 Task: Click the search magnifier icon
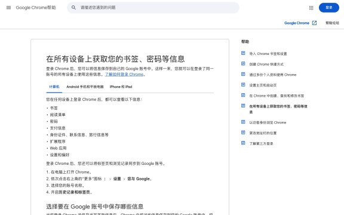pyautogui.click(x=73, y=8)
